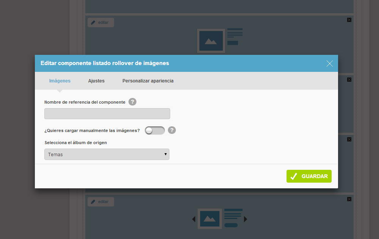This screenshot has width=379, height=239.
Task: Switch to the Imágenes tab
Action: point(60,81)
